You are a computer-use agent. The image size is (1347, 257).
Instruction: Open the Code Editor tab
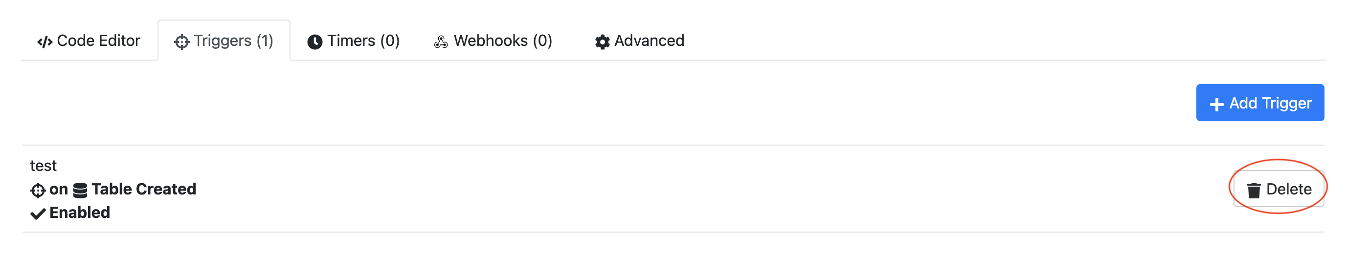click(x=89, y=41)
